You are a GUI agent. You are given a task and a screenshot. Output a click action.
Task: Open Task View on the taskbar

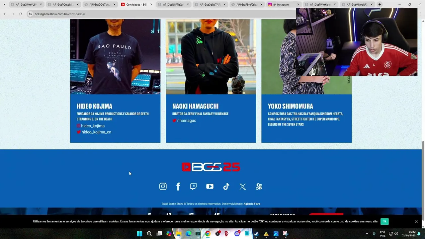(159, 234)
